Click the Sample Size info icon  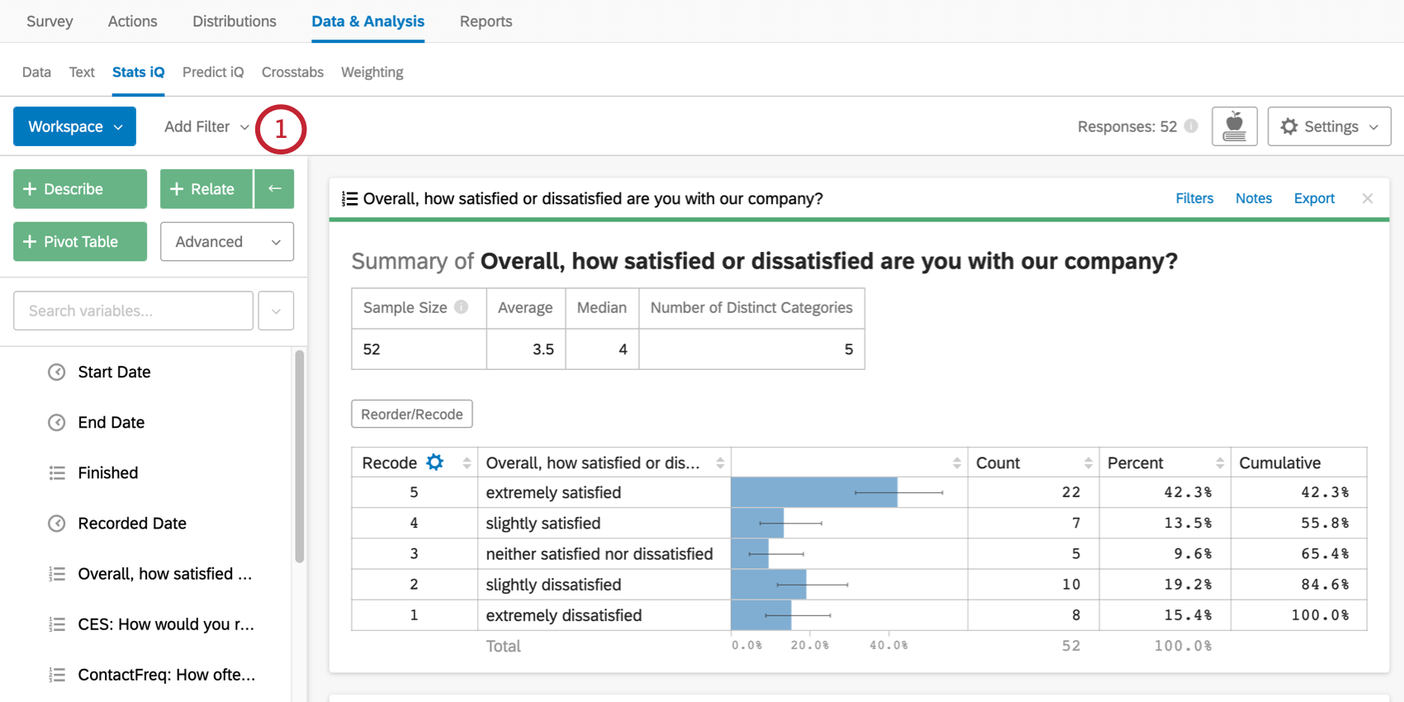click(x=462, y=307)
